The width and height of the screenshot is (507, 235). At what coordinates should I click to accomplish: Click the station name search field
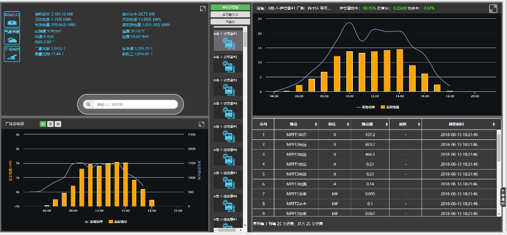135,104
